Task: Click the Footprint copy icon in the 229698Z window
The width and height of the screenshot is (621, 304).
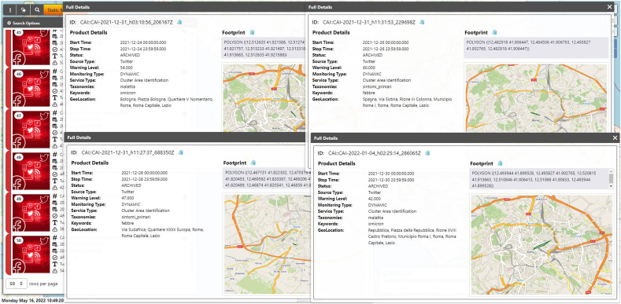Action: (x=494, y=32)
